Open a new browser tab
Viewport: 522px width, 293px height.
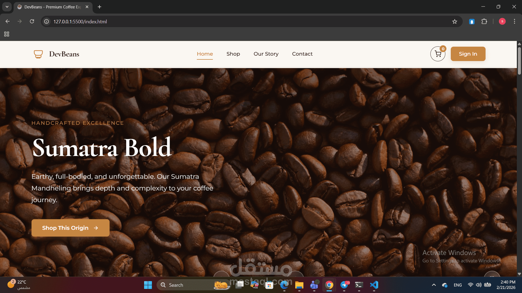pos(100,7)
